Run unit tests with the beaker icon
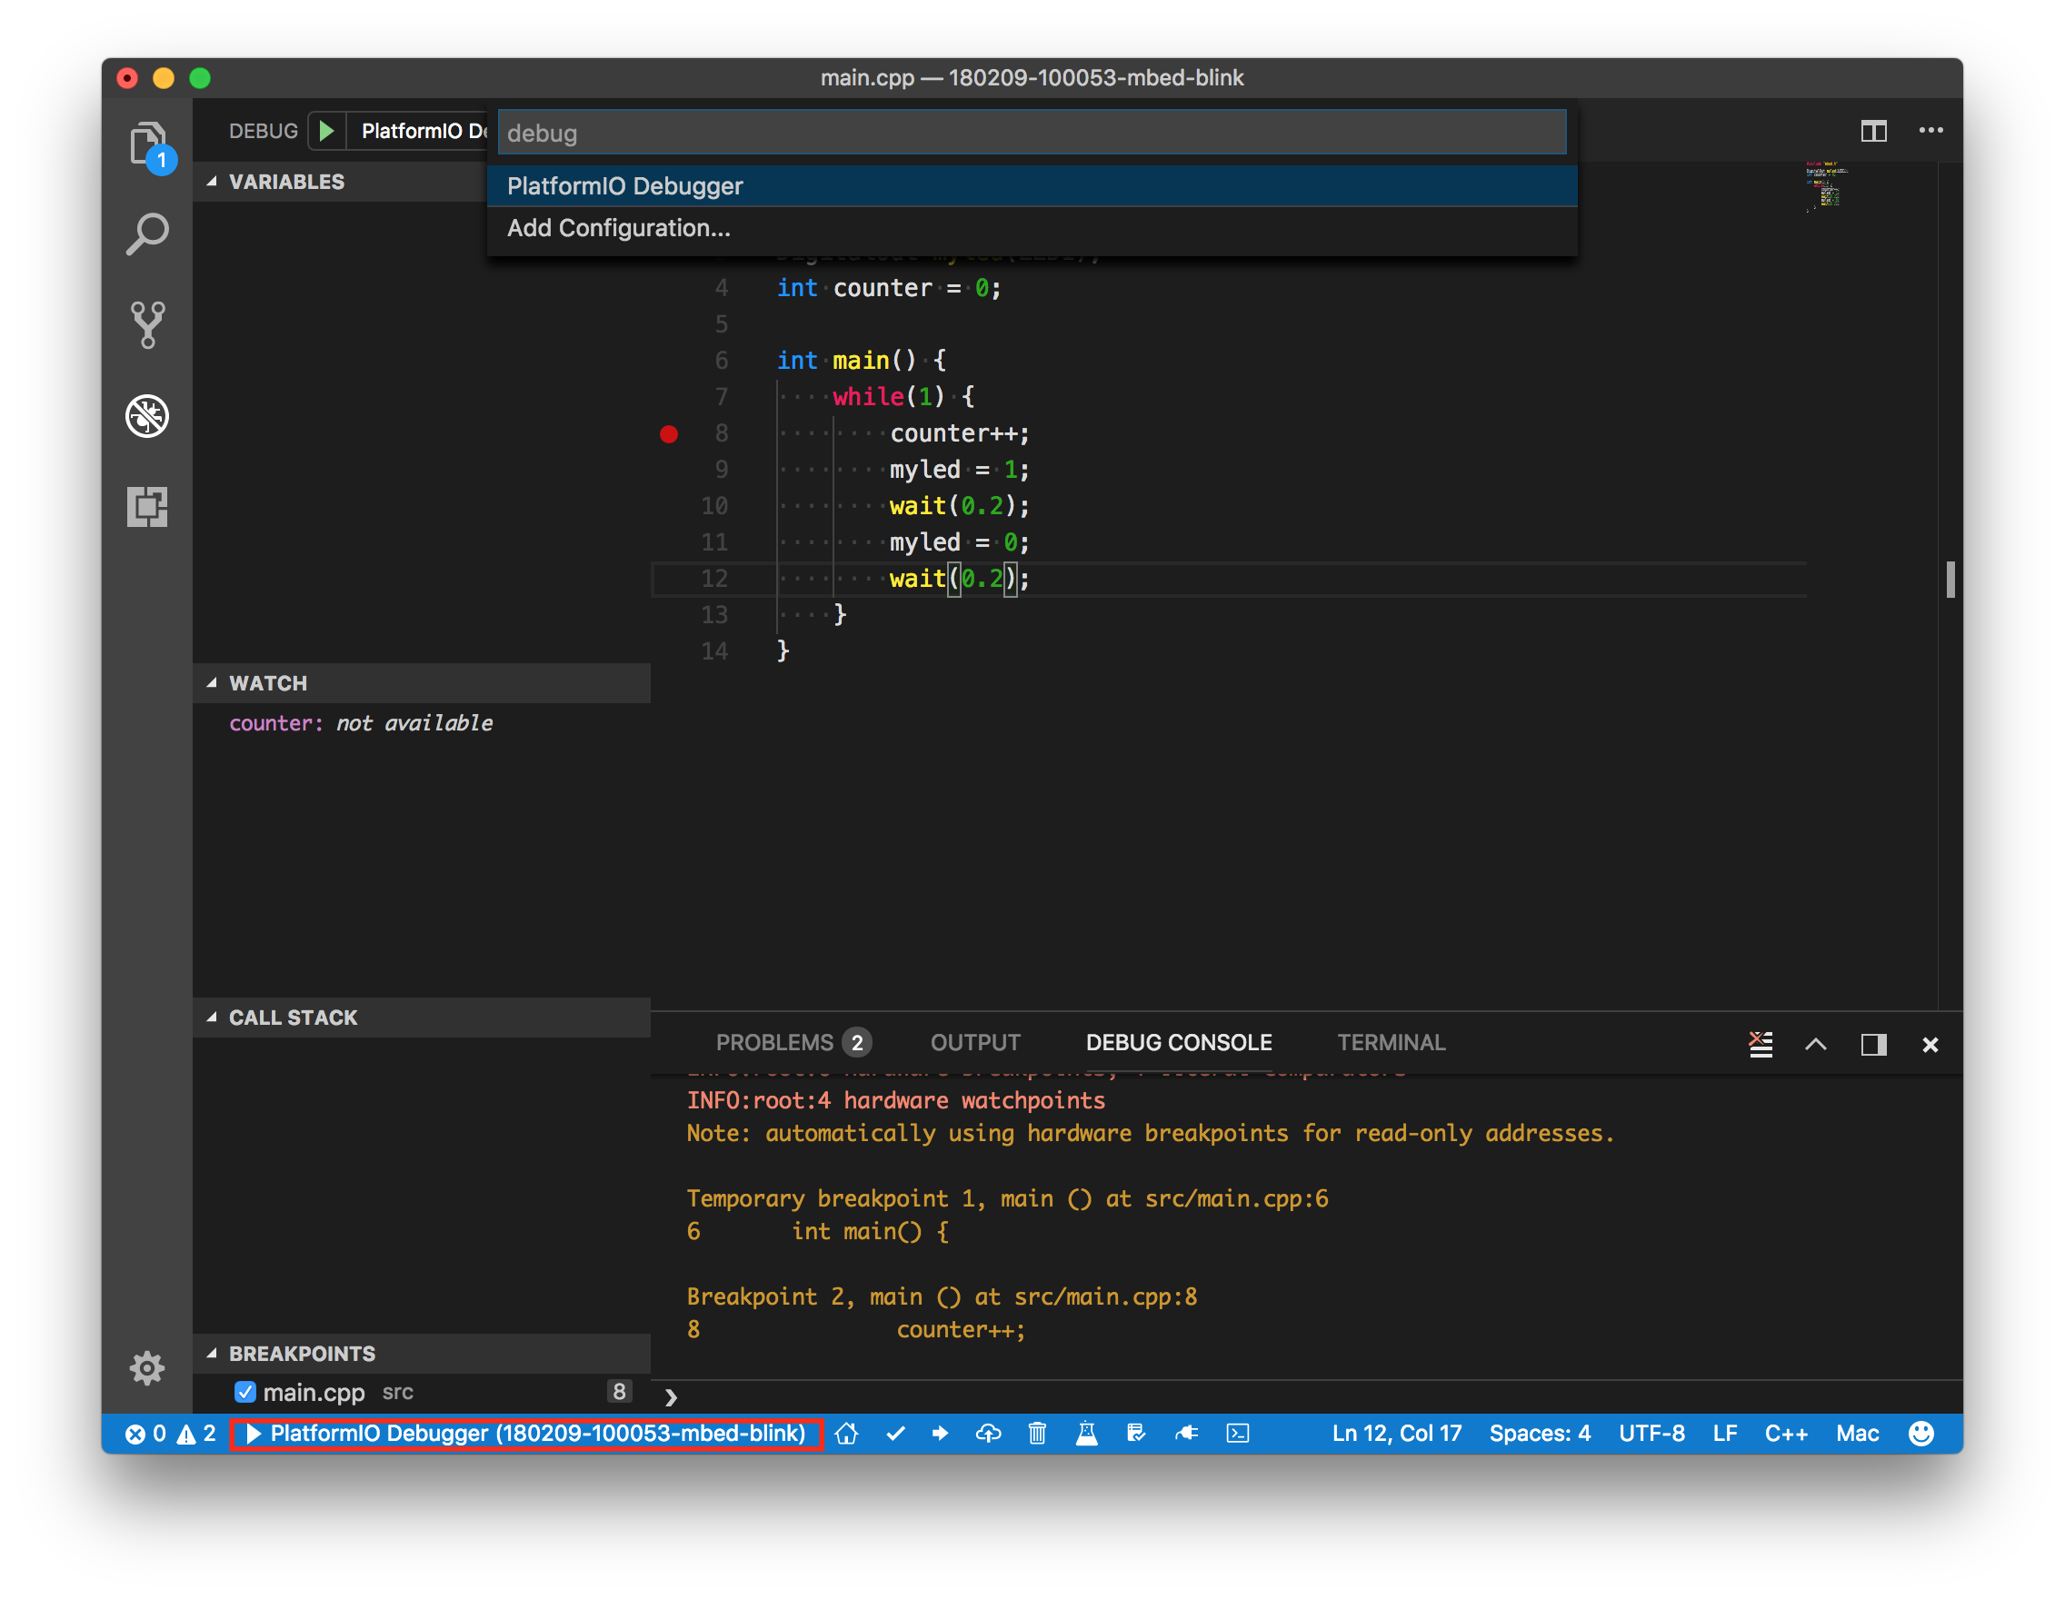The image size is (2065, 1599). pos(1086,1434)
